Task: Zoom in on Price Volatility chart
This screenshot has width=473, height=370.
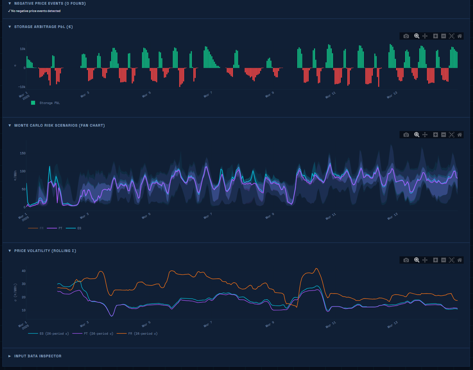Action: pos(436,260)
